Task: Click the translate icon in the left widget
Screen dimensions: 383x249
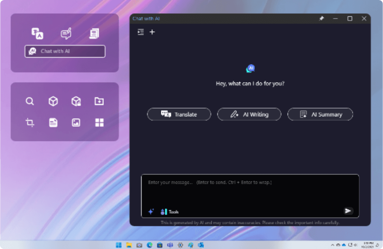Action: pos(37,34)
